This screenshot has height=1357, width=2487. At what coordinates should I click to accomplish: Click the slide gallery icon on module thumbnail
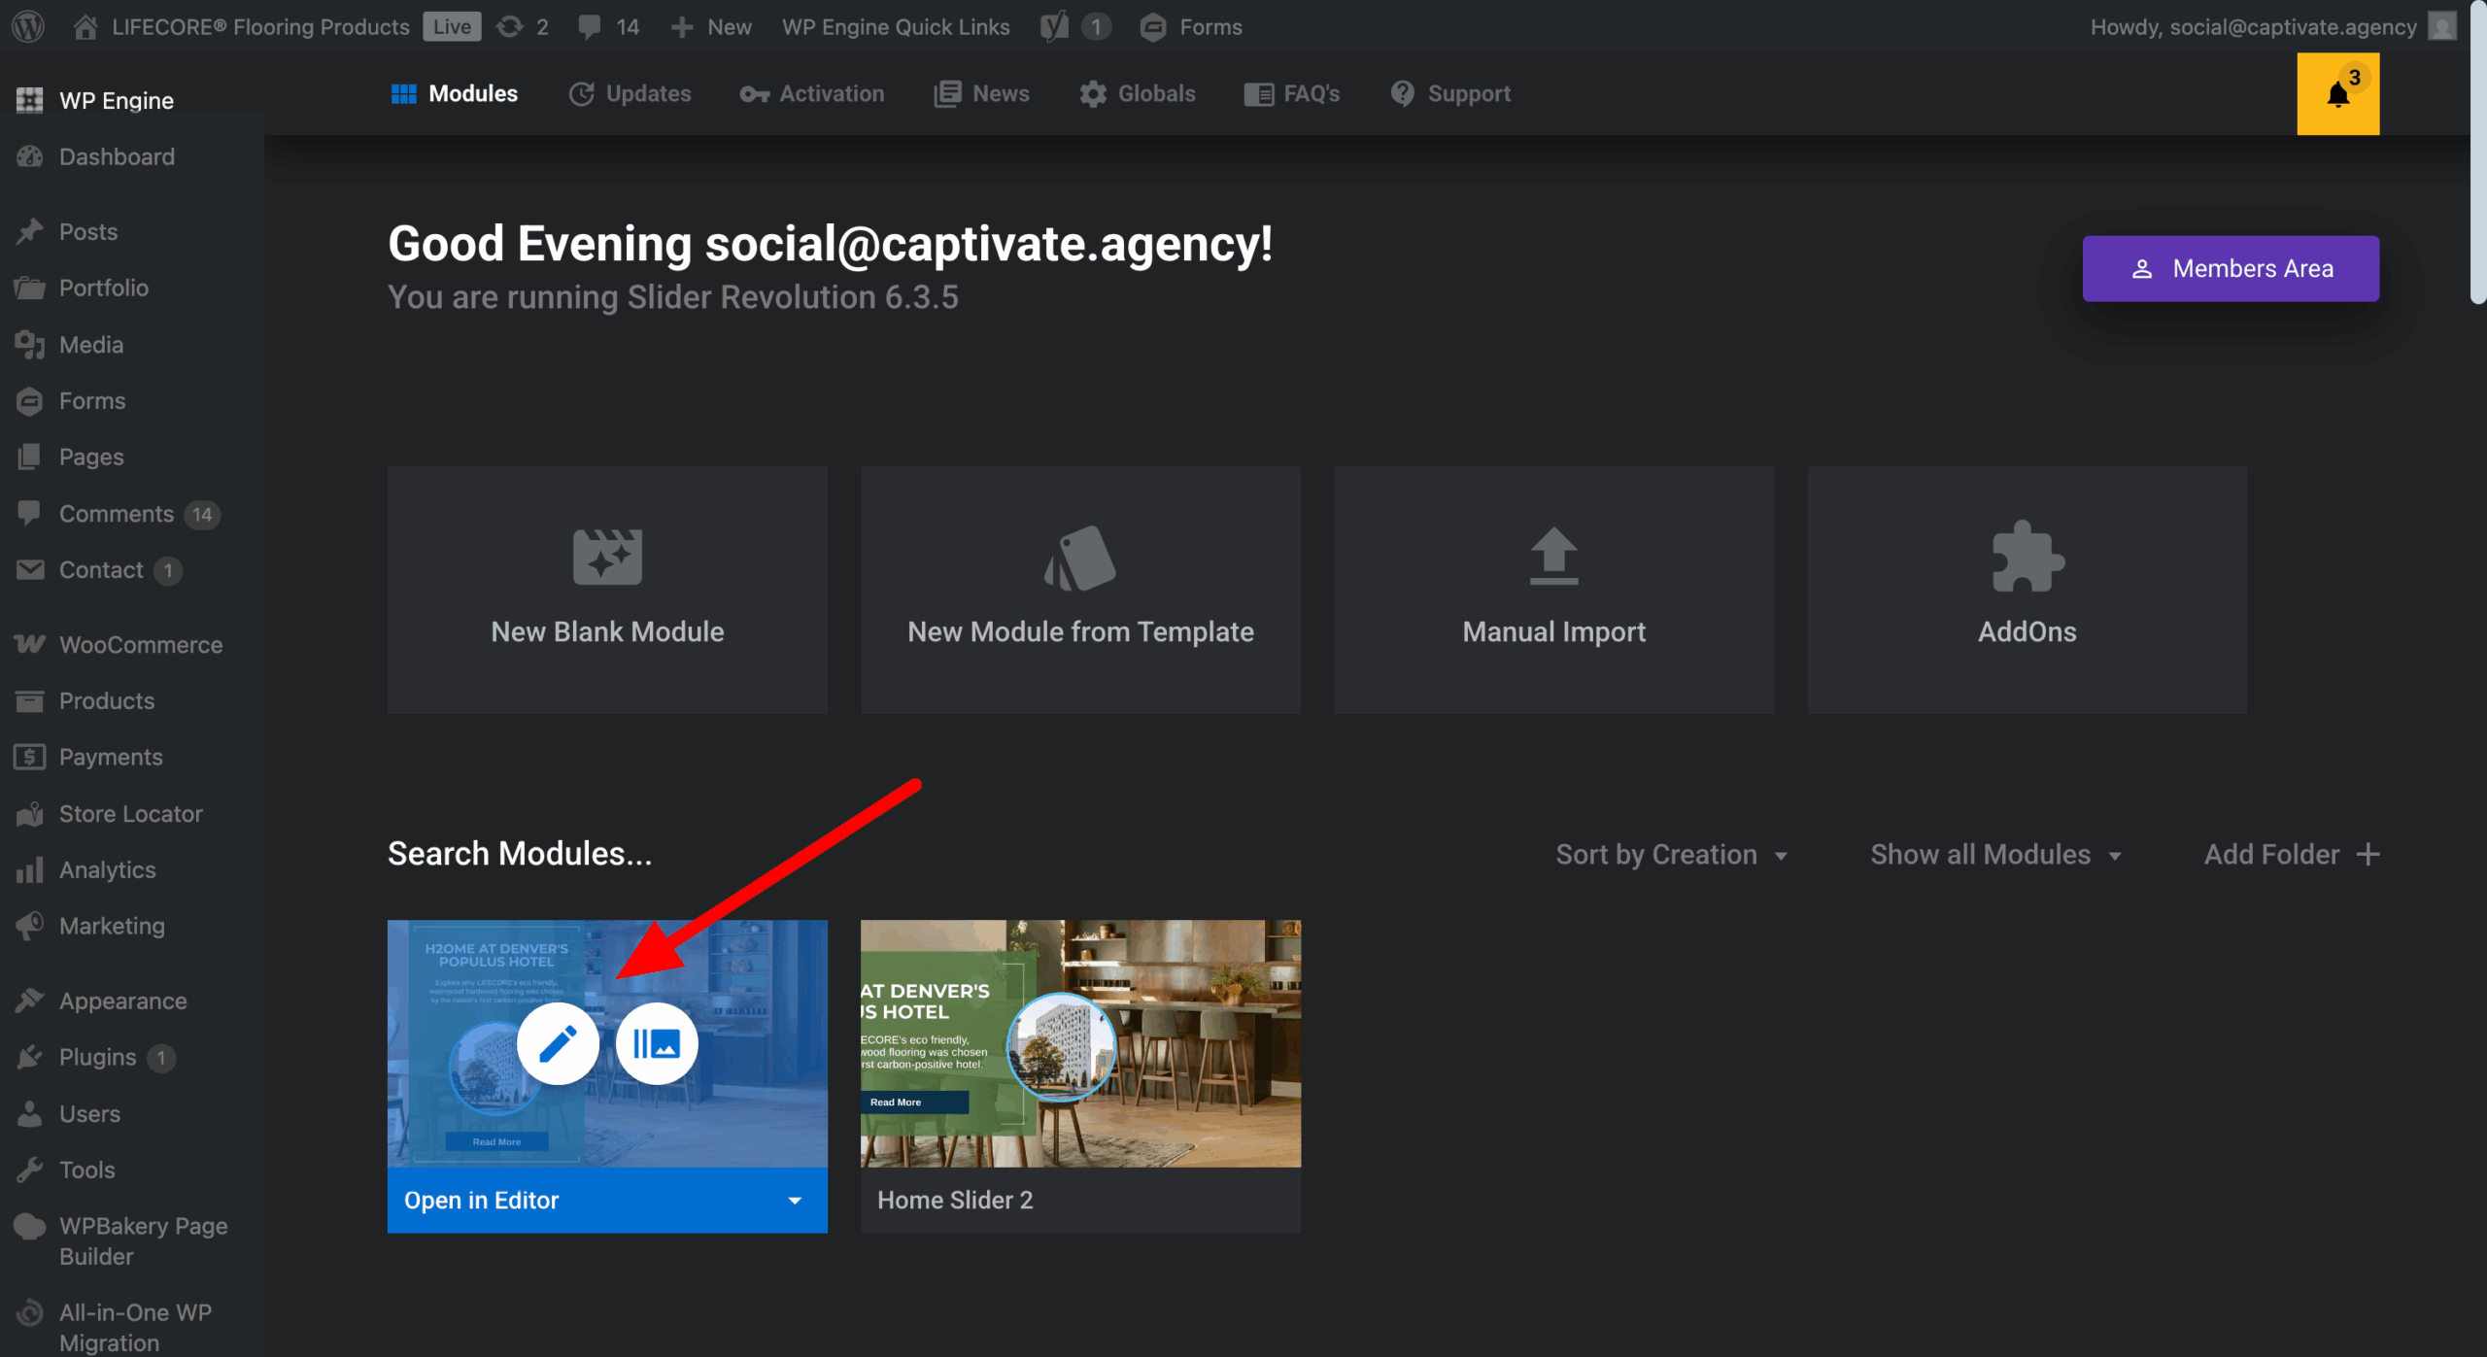pos(657,1044)
